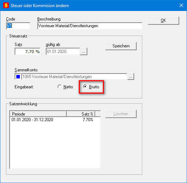Click the blue color square beside Sammelkonto
Screen dimensions: 187x183
tap(18, 76)
